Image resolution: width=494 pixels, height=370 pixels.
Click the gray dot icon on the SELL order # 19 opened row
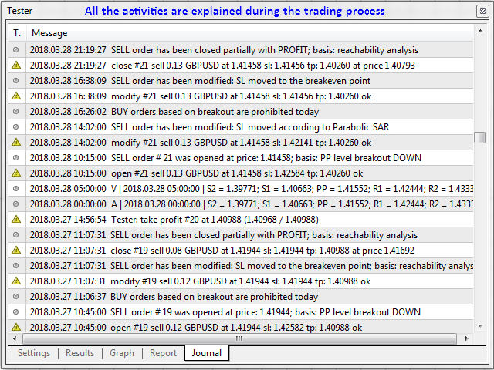pyautogui.click(x=15, y=311)
